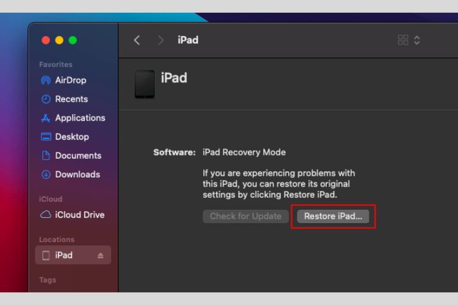
Task: Click the iCloud Drive cloud icon
Action: pyautogui.click(x=46, y=215)
